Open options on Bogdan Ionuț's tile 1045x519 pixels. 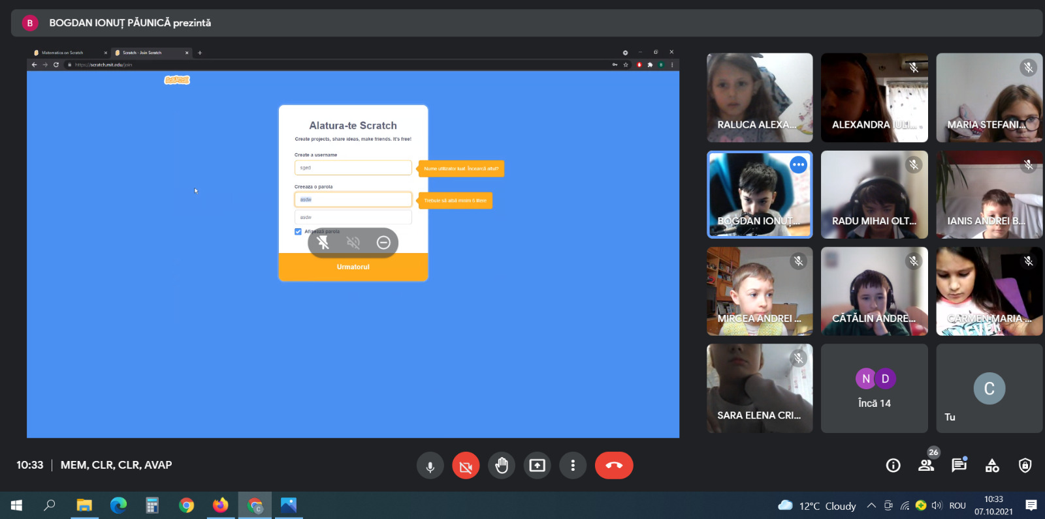pos(798,165)
